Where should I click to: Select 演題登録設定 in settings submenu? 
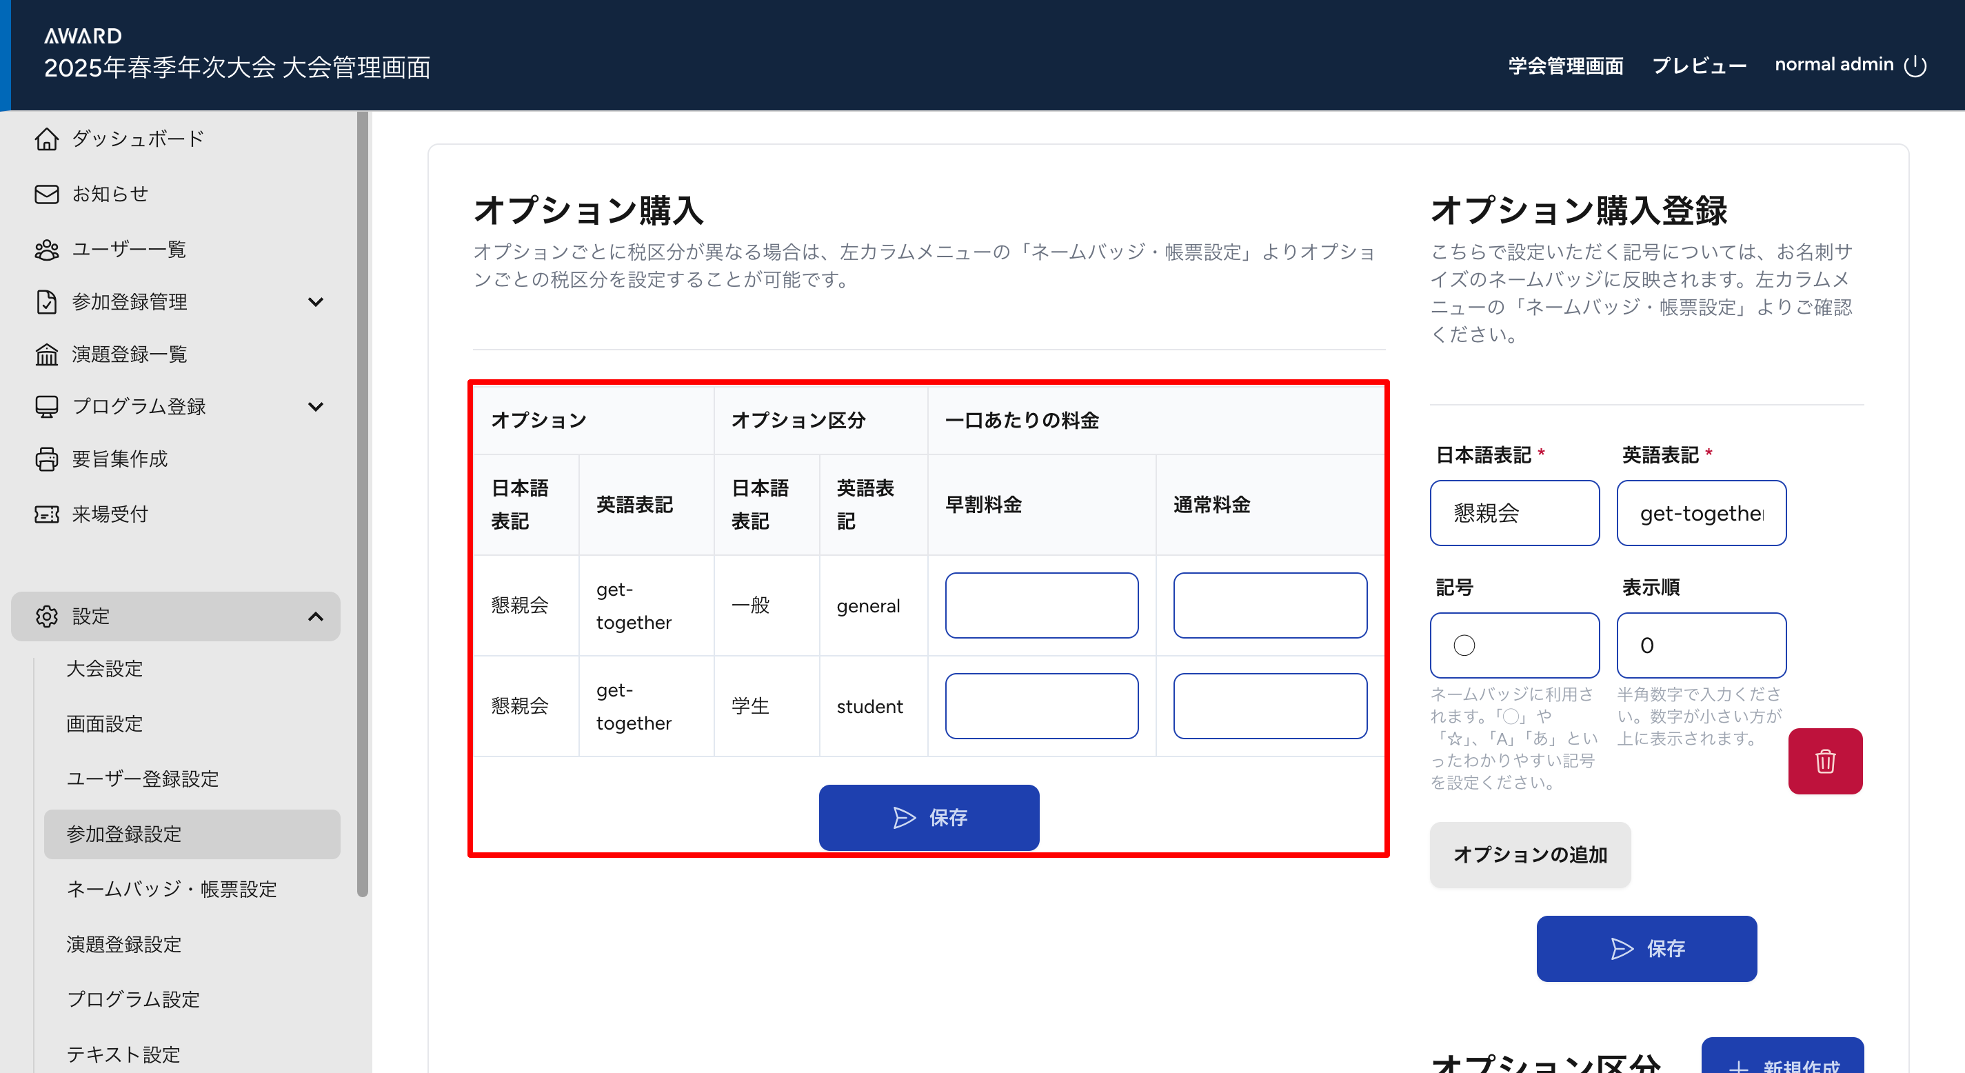click(123, 944)
